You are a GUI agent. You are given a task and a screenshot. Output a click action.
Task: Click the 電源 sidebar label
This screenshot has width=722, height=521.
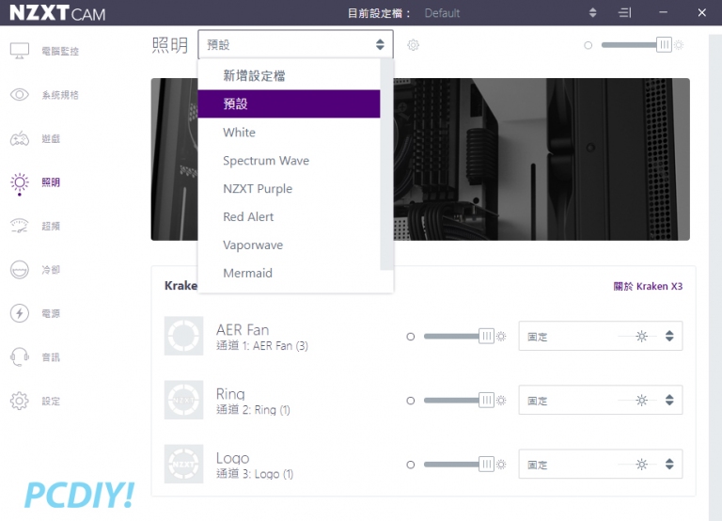[51, 314]
